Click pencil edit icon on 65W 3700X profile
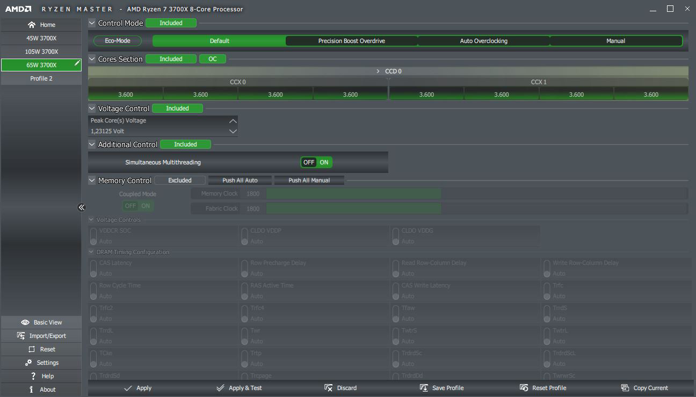The image size is (696, 397). (77, 63)
